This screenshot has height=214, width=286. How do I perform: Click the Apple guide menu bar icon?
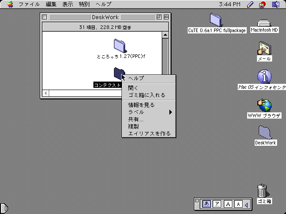click(x=262, y=4)
